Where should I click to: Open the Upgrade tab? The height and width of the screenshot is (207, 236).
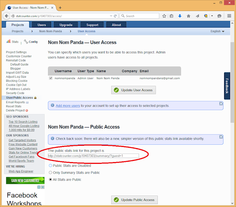click(66, 25)
